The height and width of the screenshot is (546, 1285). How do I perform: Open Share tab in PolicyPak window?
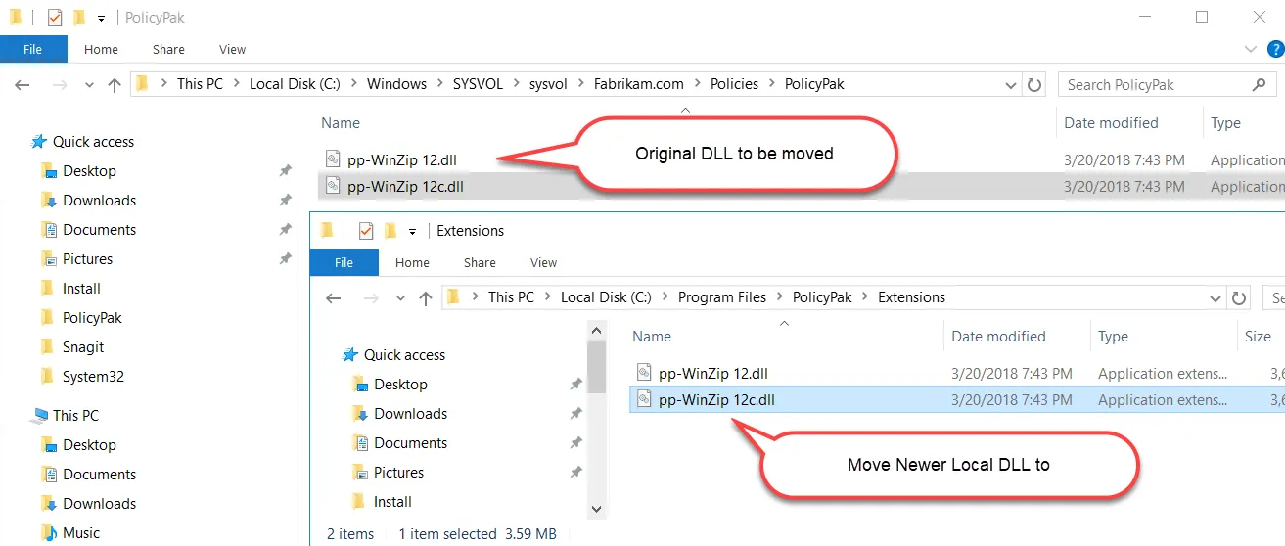tap(168, 49)
